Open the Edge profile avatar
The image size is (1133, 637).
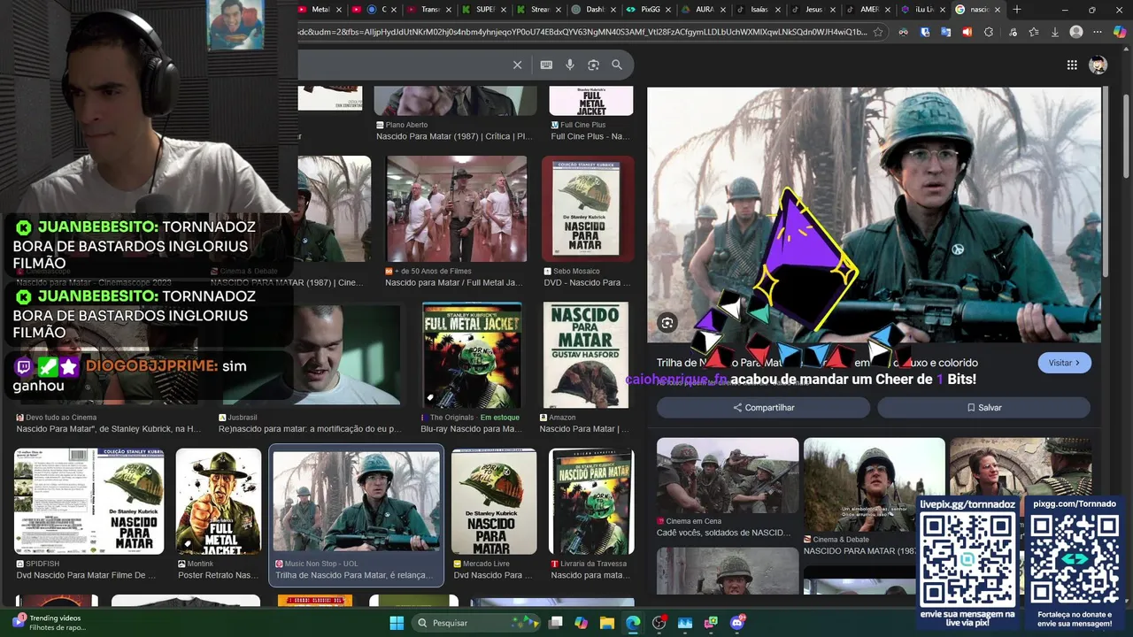[1076, 32]
